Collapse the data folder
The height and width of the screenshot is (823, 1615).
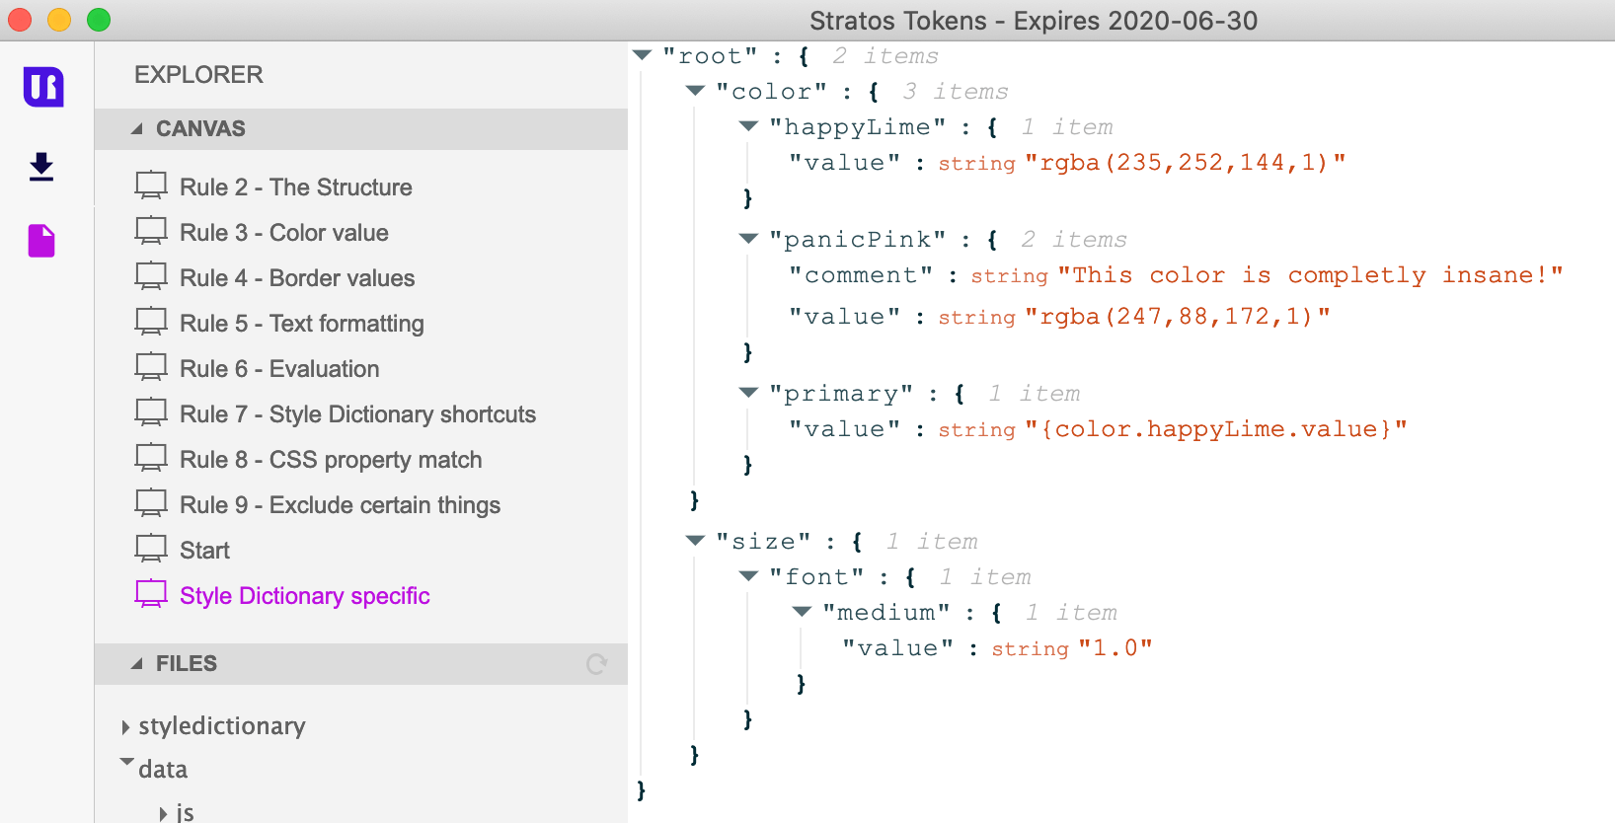126,762
